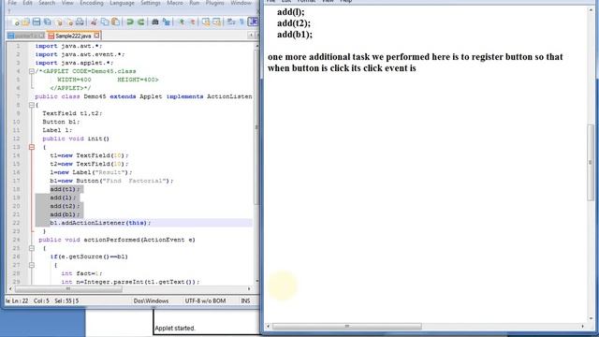The image size is (599, 337).
Task: Click the Open file toolbar icon
Action: pos(25,22)
